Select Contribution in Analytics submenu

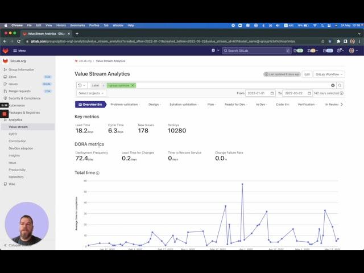point(18,141)
